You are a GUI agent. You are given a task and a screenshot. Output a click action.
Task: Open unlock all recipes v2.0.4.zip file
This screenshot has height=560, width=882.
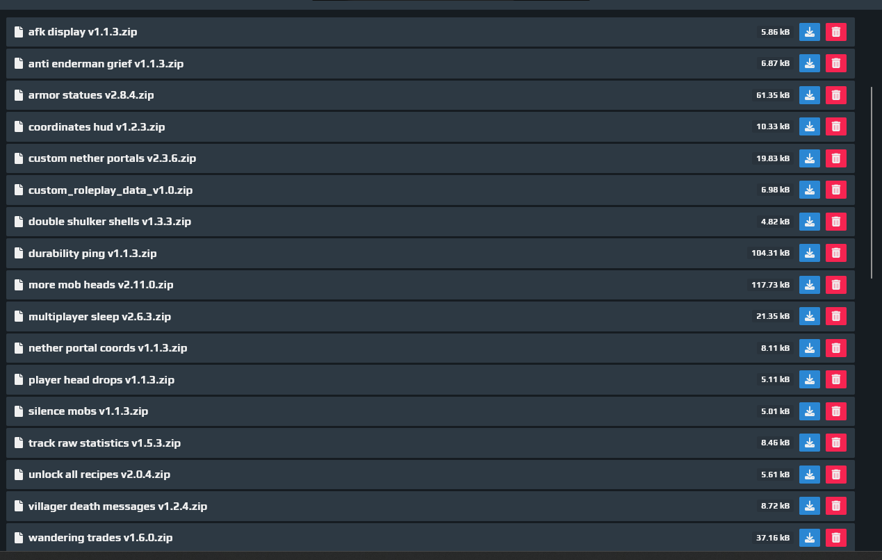pos(99,475)
